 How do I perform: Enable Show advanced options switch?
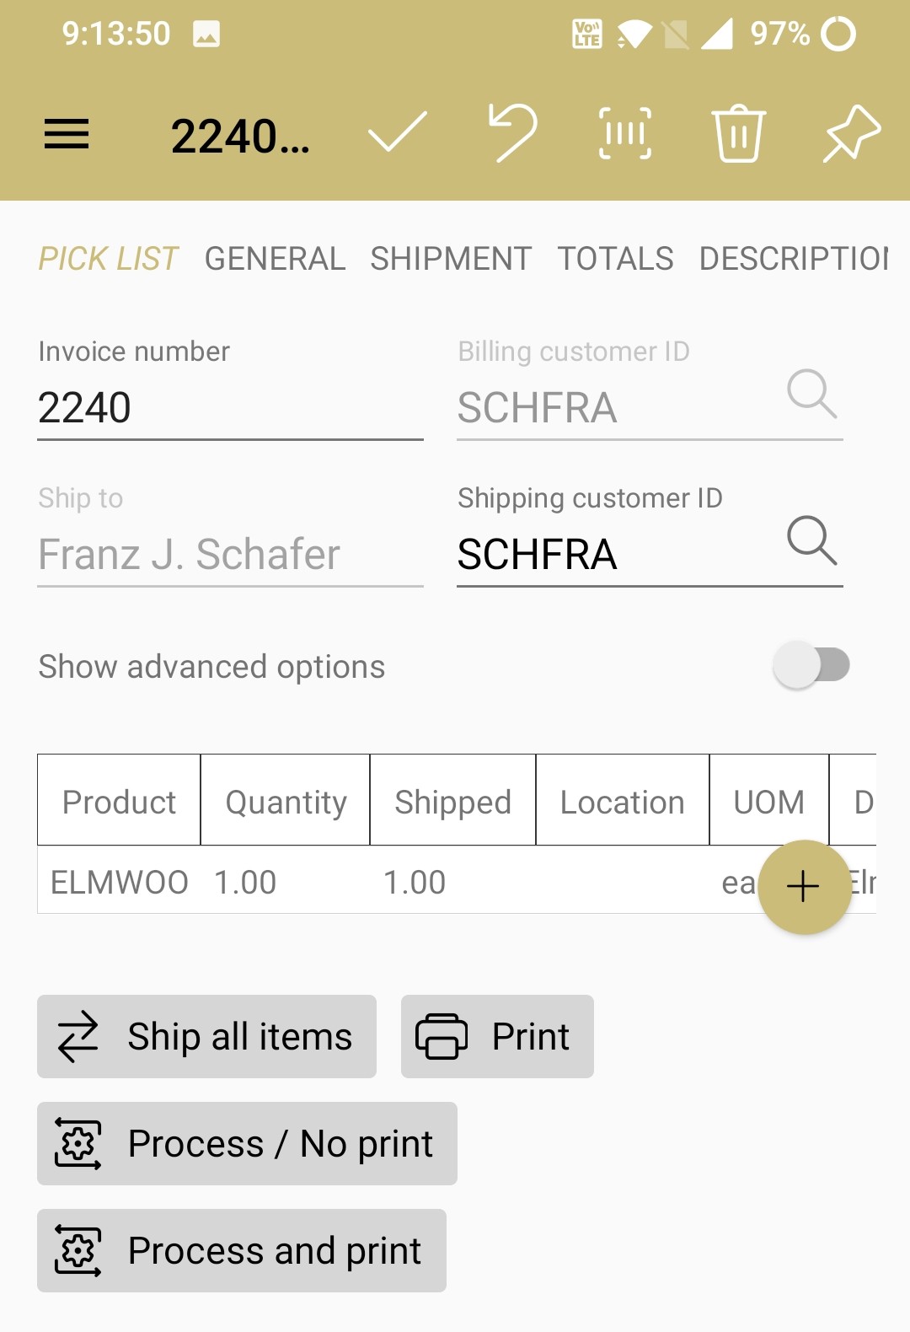tap(811, 665)
